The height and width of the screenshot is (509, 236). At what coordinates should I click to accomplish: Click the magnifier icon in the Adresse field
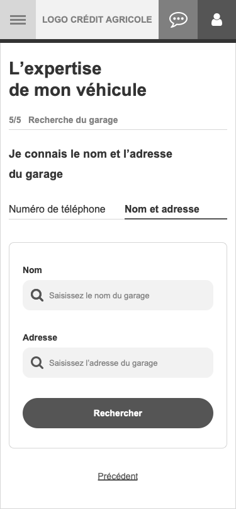click(37, 363)
